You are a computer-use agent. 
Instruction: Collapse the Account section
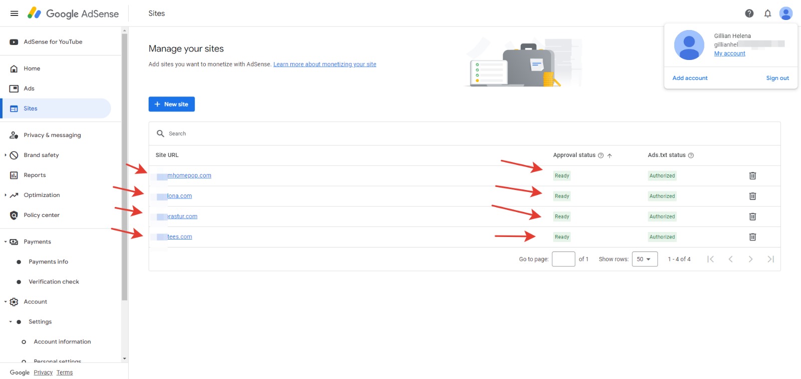tap(6, 302)
